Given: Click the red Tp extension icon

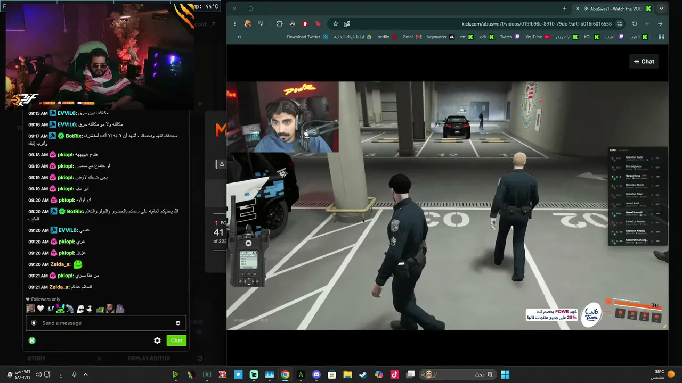Looking at the screenshot, I should click(x=318, y=23).
